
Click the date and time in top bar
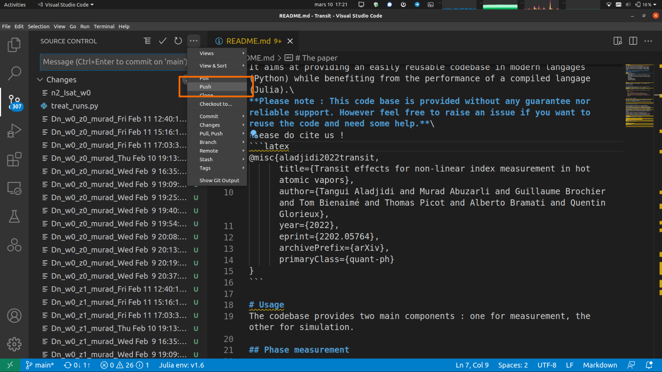331,4
